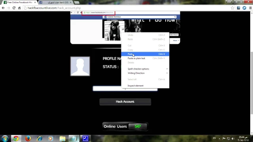
Task: Click the girl profile photo thumbnail
Action: [x=114, y=31]
